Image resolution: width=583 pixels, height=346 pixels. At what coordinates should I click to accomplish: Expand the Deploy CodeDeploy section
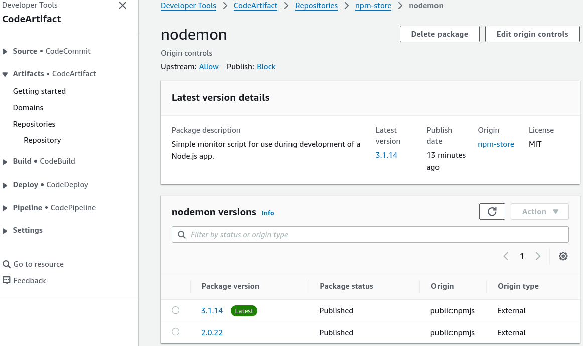[x=5, y=185]
